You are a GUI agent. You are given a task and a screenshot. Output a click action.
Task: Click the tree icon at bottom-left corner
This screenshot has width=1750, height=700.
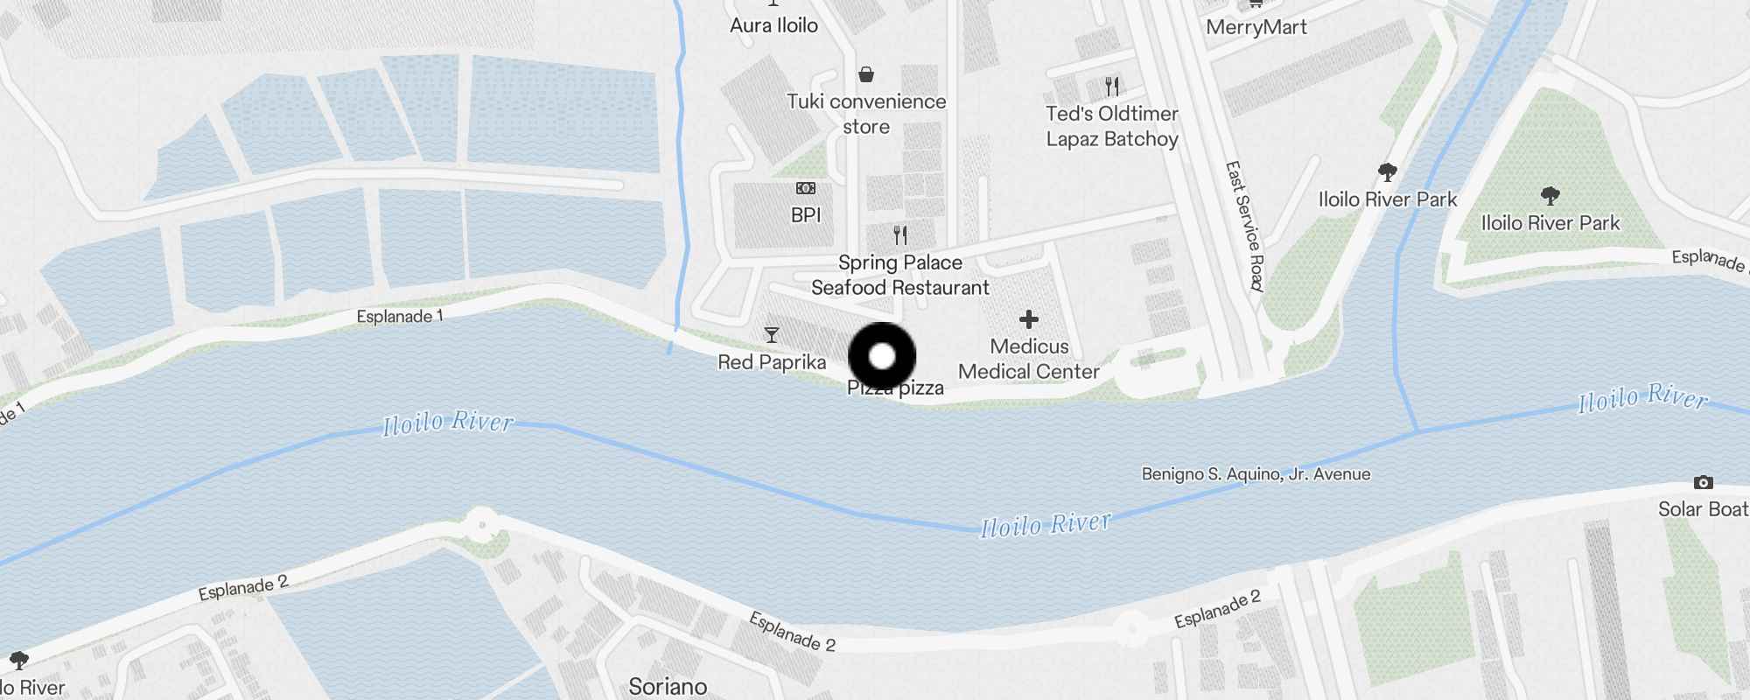tap(18, 660)
